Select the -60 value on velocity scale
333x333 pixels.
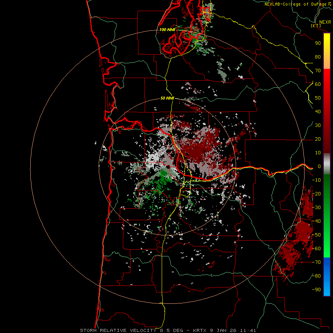(316, 249)
